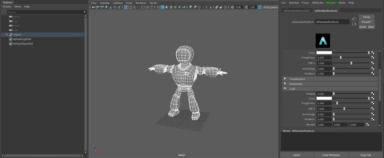Viewport: 384px width, 158px height.
Task: Open the sRGB gamma view transform dropdown
Action: coord(271,7)
